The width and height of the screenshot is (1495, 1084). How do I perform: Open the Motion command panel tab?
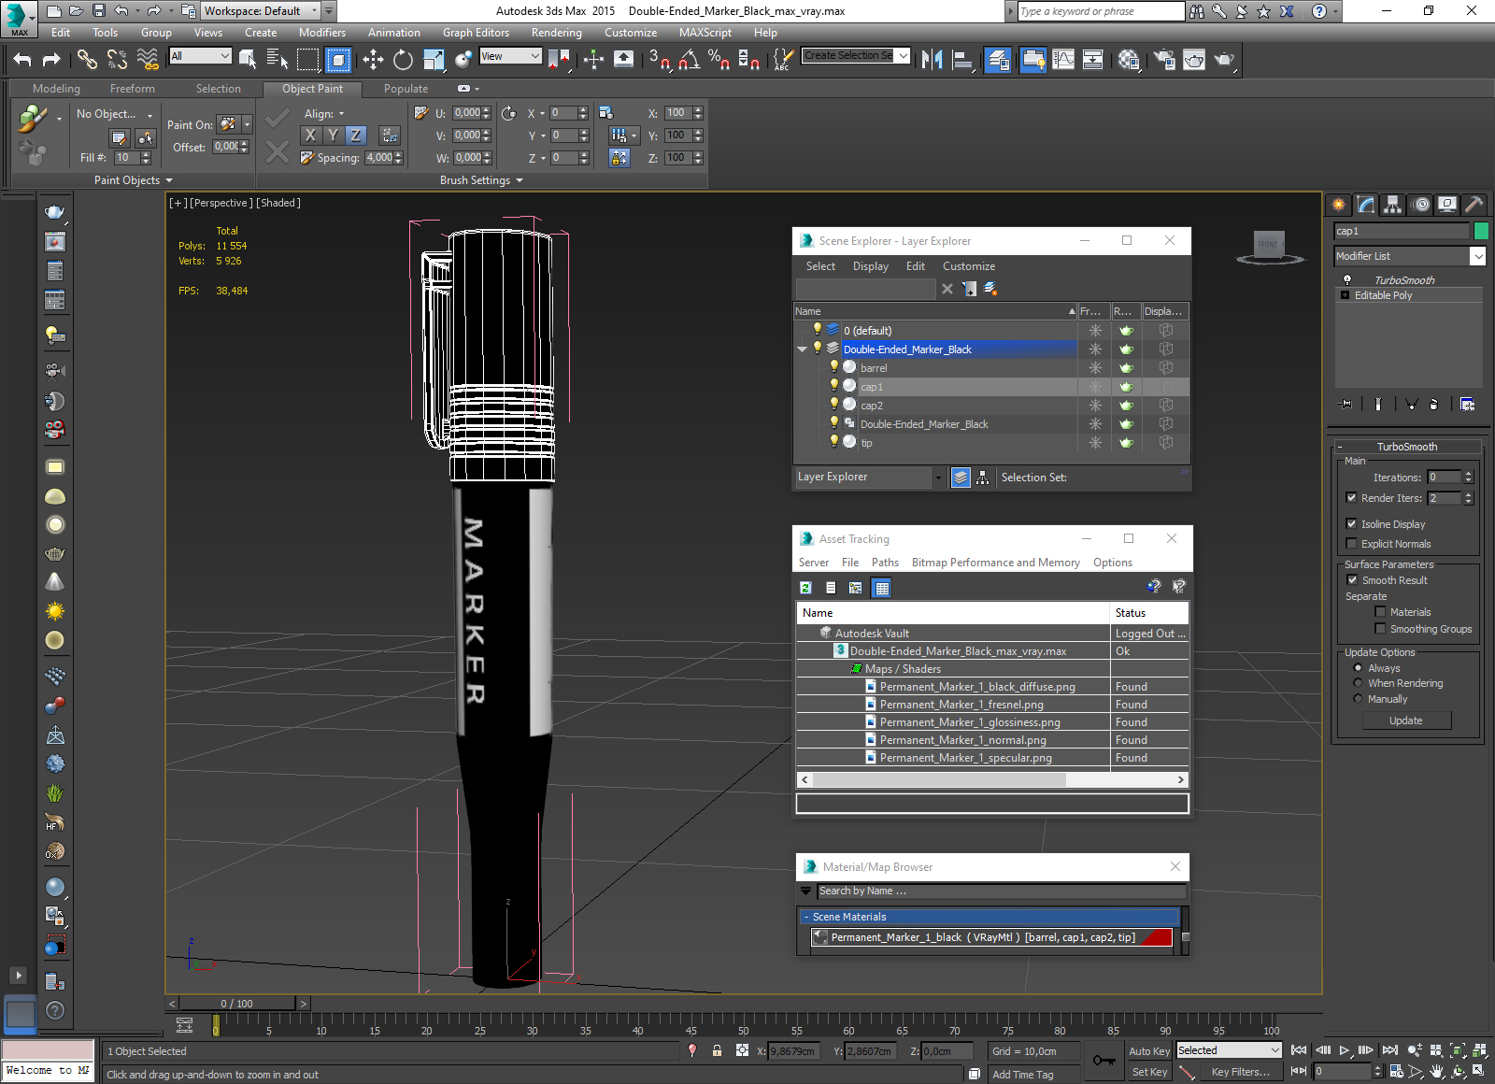point(1420,204)
